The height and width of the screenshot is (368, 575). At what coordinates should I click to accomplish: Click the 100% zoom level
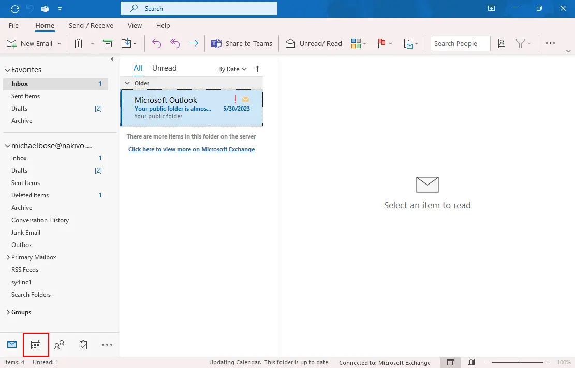(564, 362)
